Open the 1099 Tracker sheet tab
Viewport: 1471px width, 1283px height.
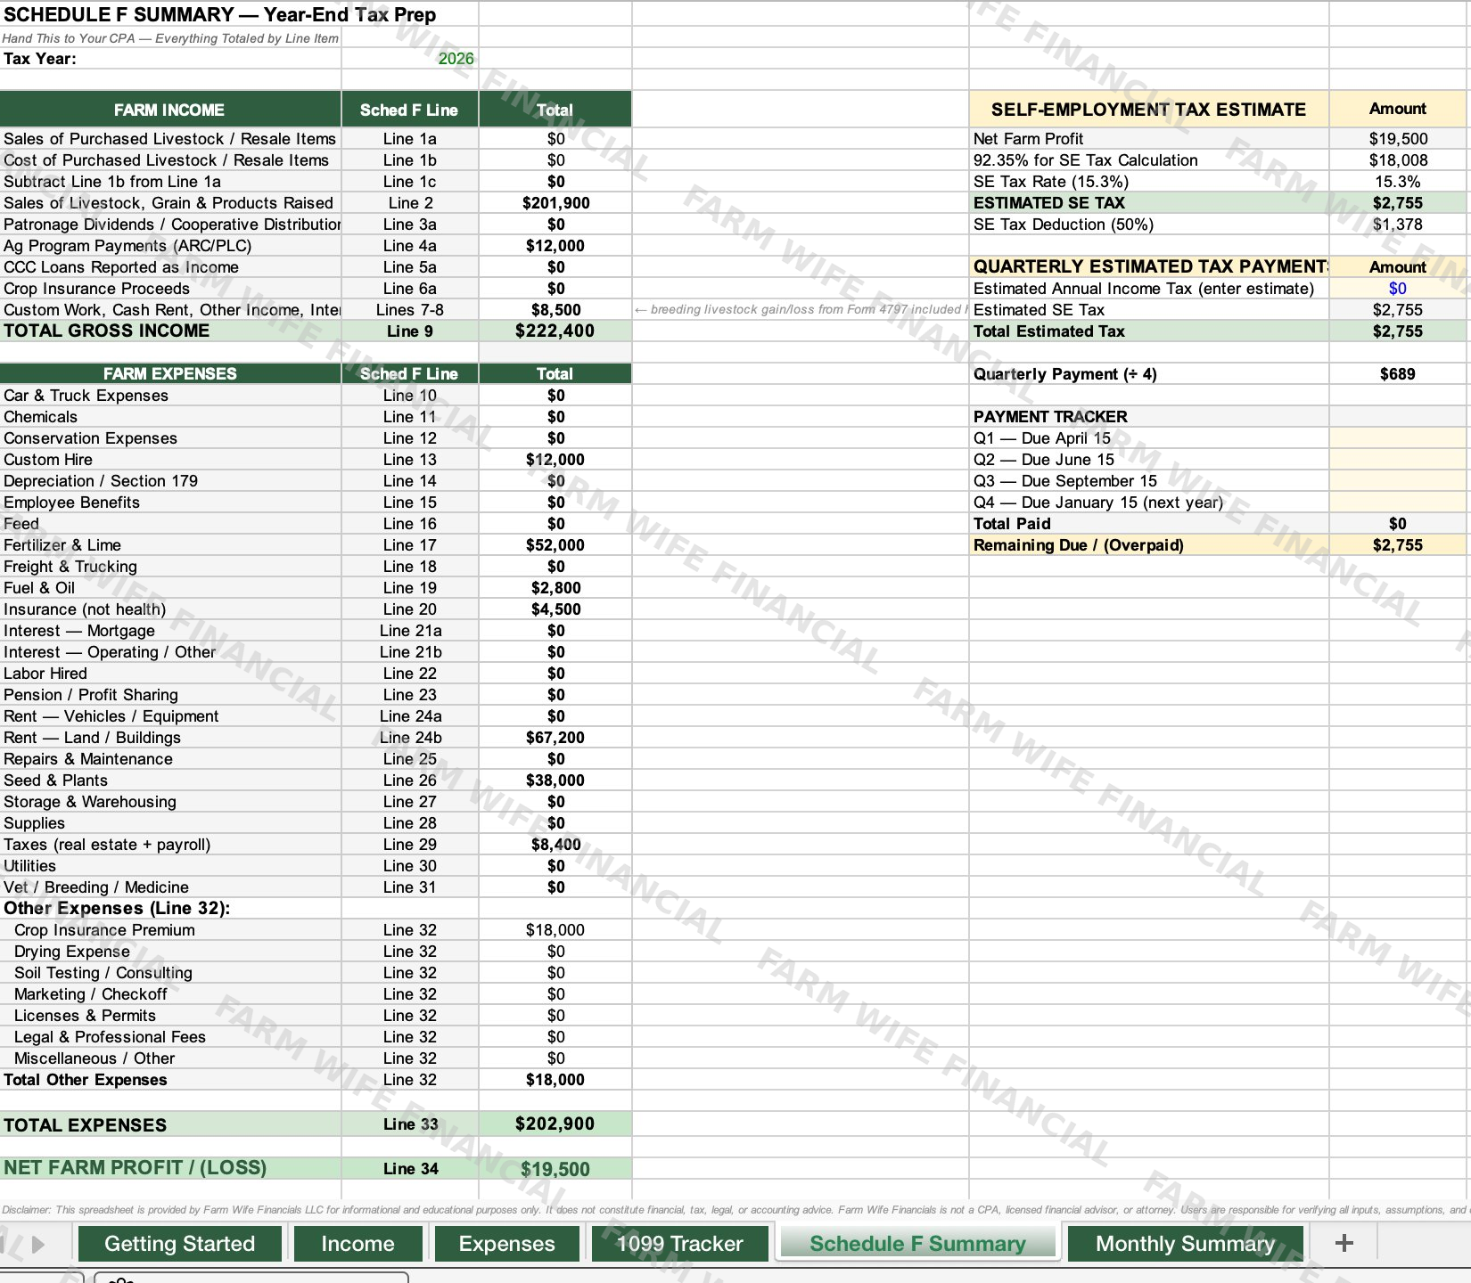click(x=679, y=1243)
